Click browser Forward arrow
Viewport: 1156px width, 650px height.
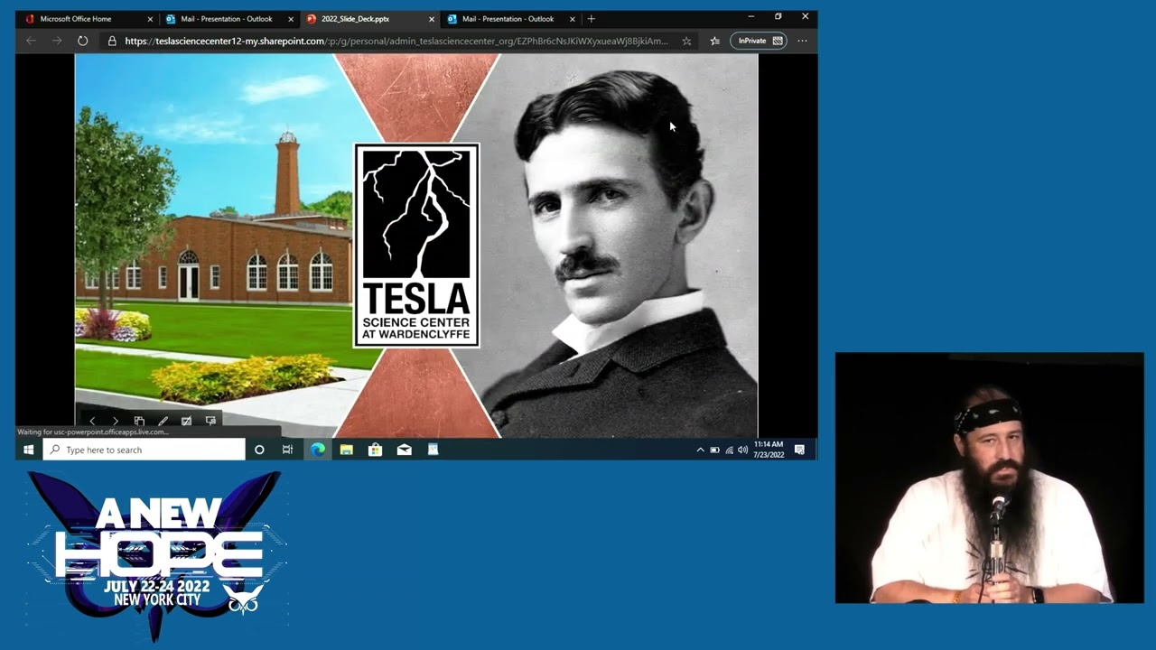pos(57,41)
